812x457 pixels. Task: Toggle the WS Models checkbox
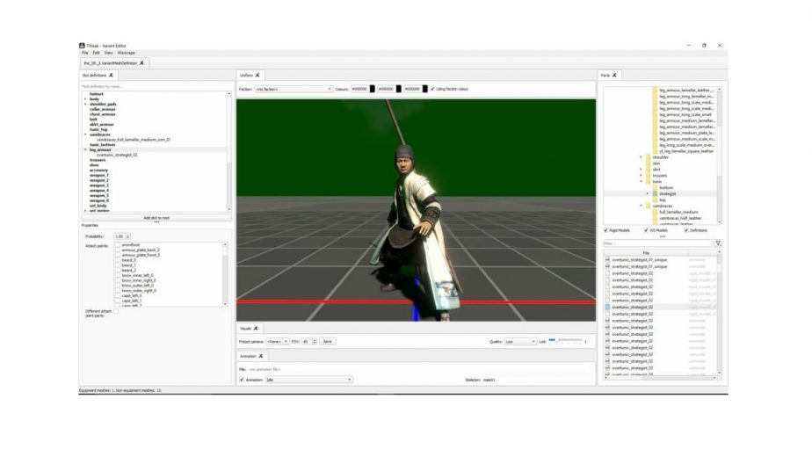coord(646,230)
